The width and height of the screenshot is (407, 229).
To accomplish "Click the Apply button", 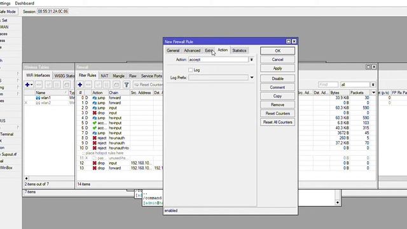I will point(277,68).
